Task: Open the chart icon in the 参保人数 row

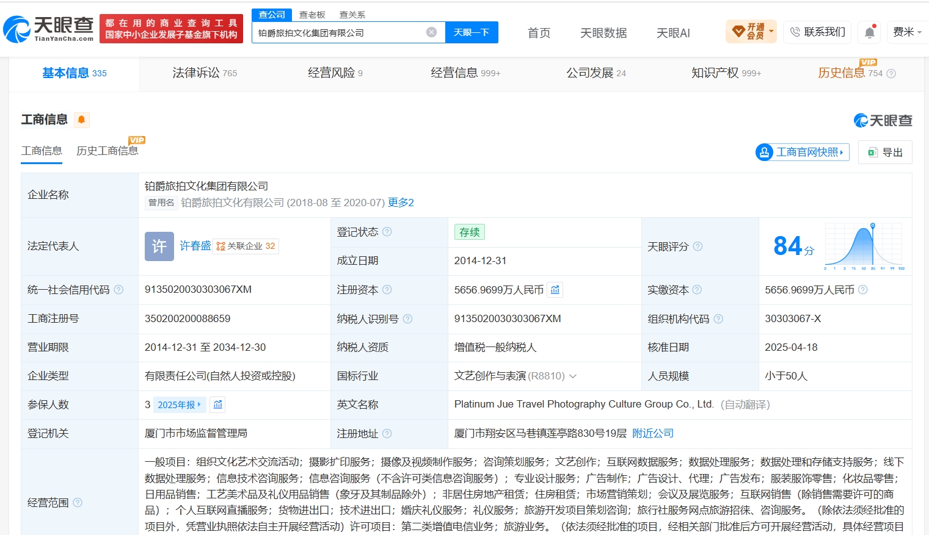Action: [x=218, y=404]
